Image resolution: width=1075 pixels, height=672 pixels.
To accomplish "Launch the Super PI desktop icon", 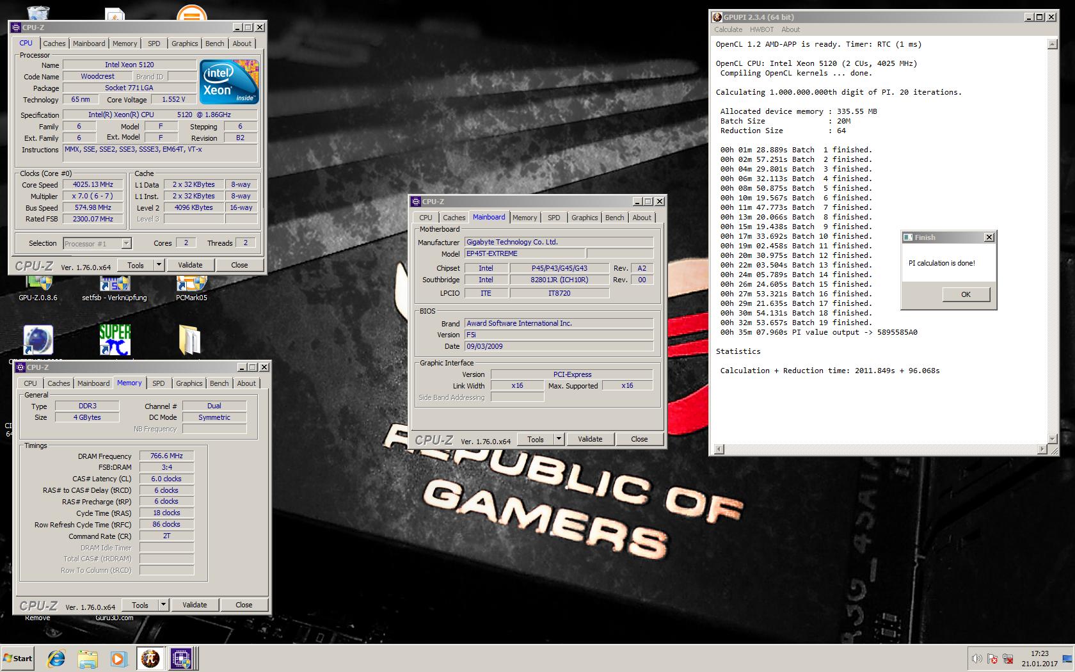I will coord(115,339).
